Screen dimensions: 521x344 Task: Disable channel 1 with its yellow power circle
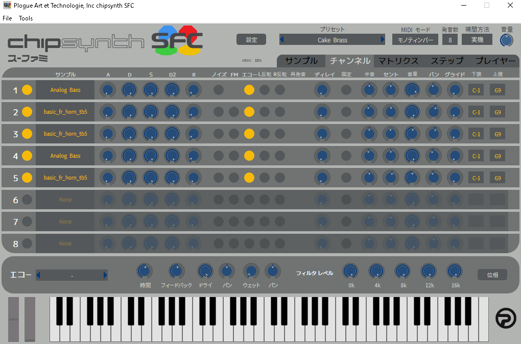27,90
